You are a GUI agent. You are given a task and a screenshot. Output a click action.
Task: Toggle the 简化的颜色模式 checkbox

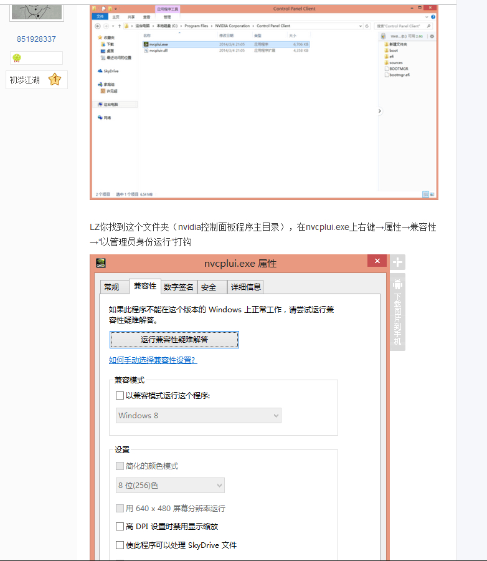[120, 466]
